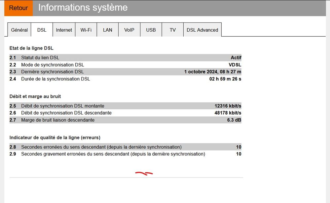Image resolution: width=330 pixels, height=203 pixels.
Task: Open the TV tab
Action: coord(172,30)
